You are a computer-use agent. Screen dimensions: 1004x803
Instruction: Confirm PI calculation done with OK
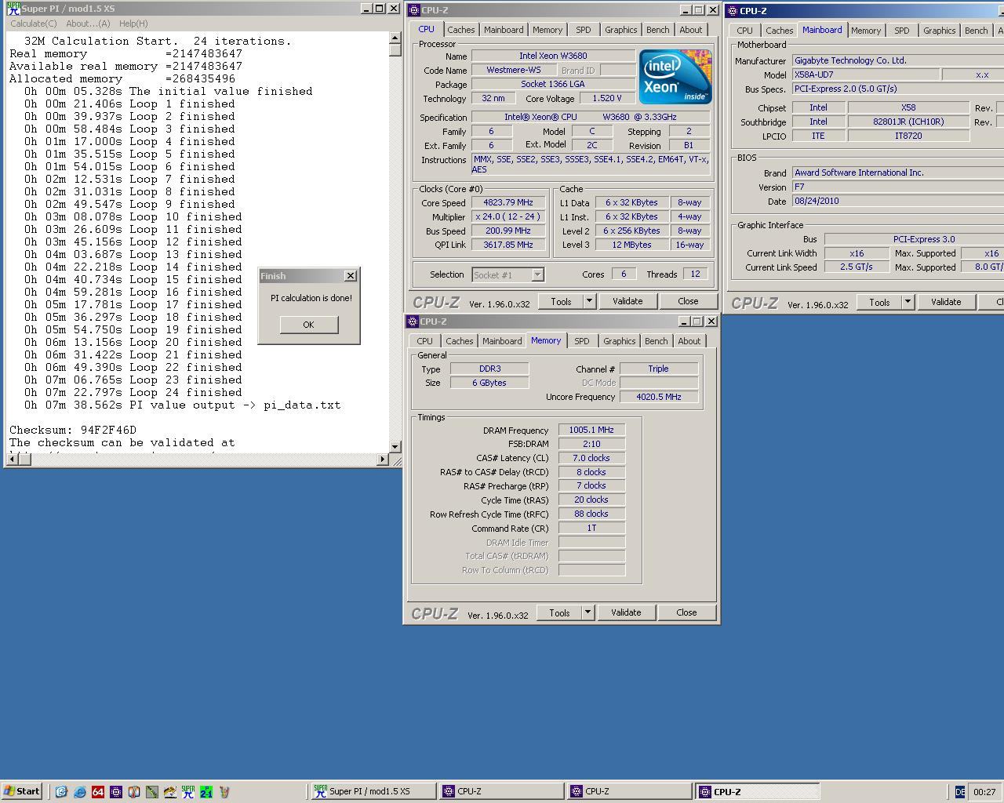click(308, 325)
